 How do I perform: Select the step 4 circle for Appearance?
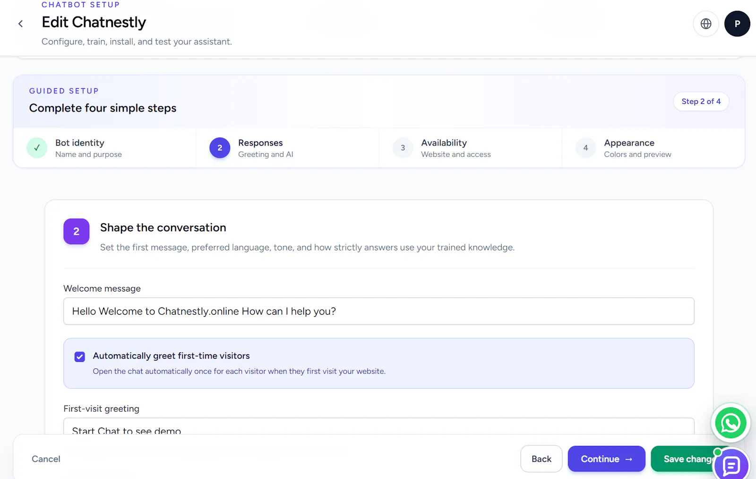[x=585, y=148]
